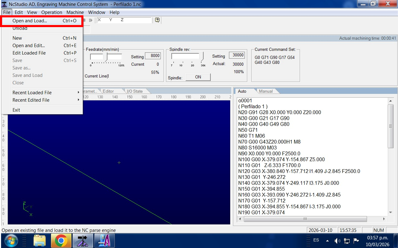398x248 pixels.
Task: Select line 'N50 G71'
Action: (x=248, y=130)
